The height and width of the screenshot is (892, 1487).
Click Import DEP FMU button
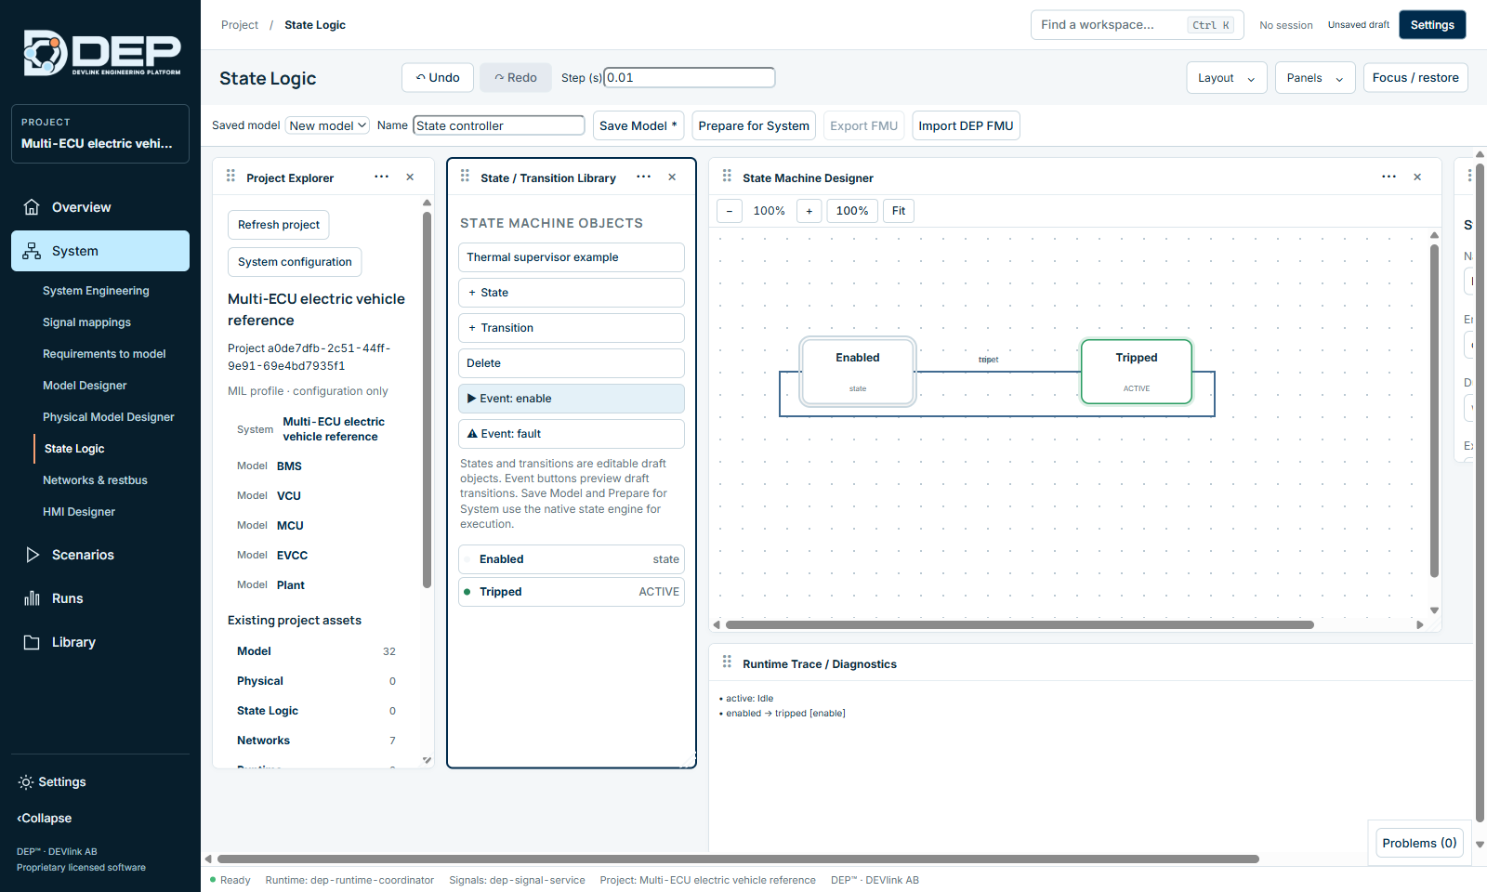(966, 125)
